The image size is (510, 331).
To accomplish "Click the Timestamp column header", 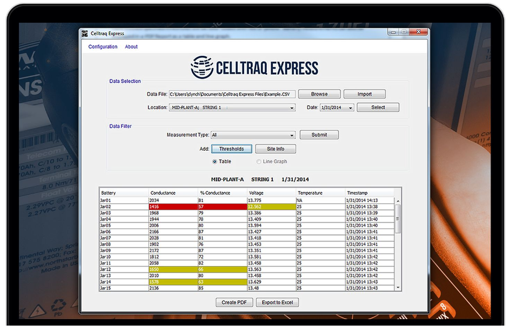I will (370, 193).
